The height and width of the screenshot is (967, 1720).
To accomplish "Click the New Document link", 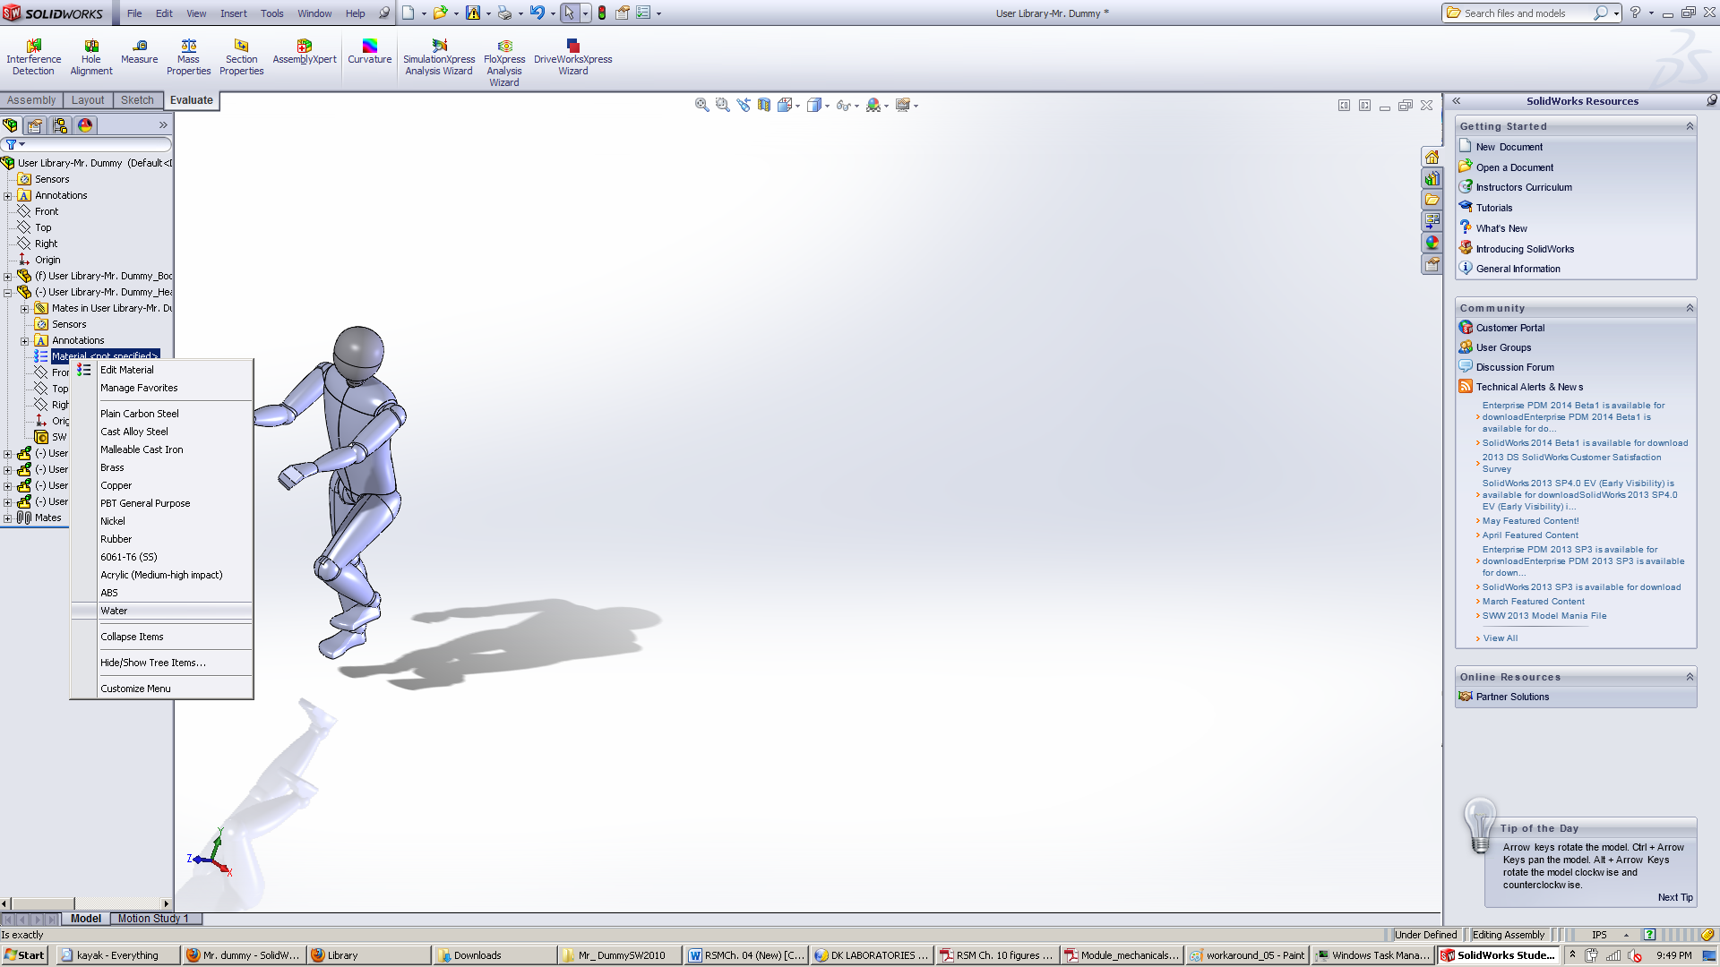I will (x=1509, y=147).
